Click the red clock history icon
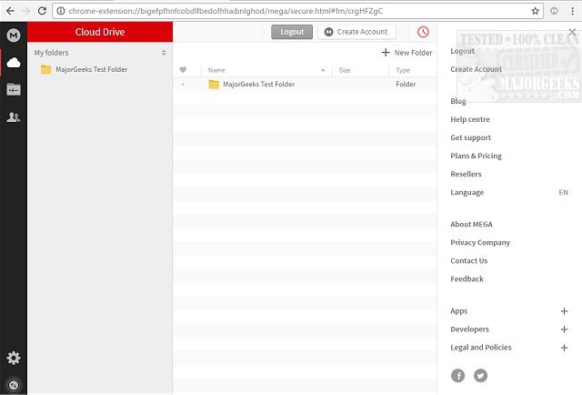This screenshot has height=395, width=582. click(x=423, y=32)
